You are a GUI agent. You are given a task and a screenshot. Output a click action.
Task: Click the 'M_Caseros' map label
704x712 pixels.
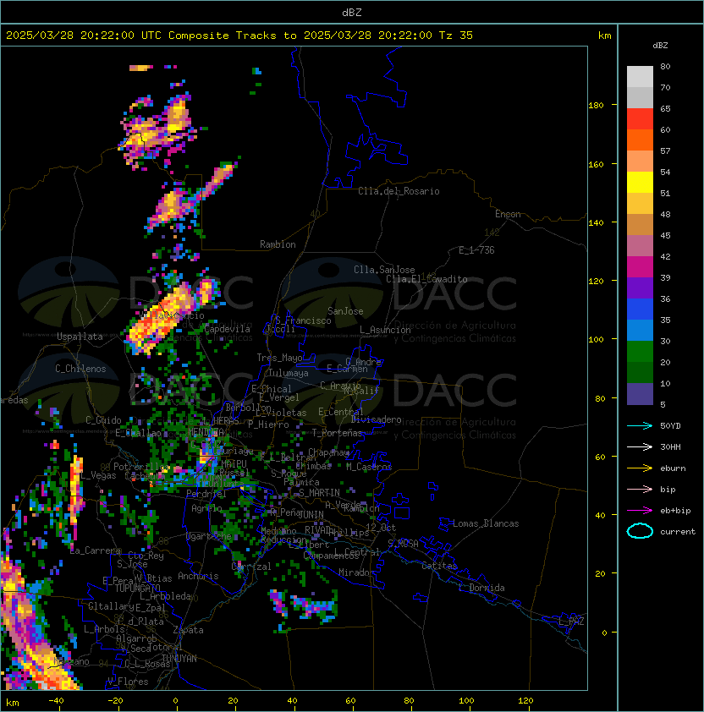coord(369,466)
